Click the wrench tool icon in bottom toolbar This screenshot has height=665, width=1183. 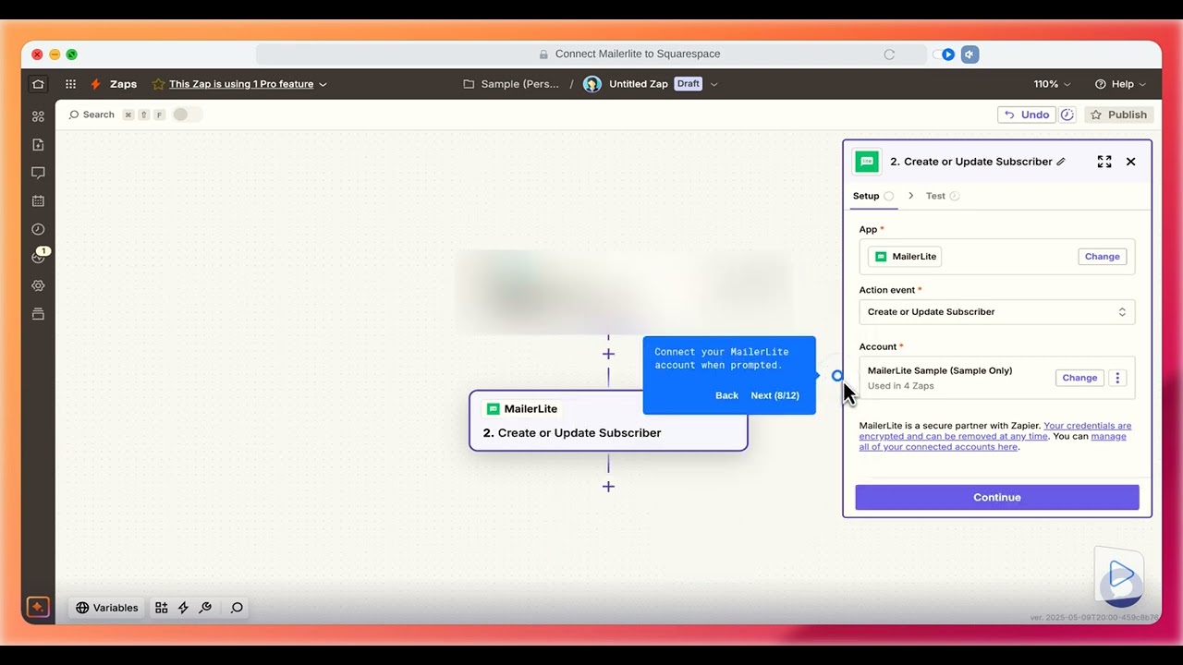click(x=205, y=608)
